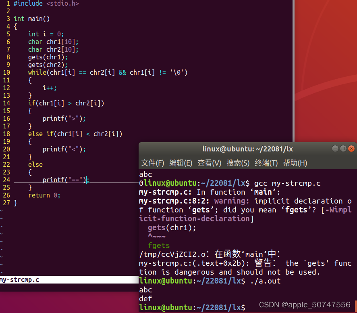Click the 'gcc my-strcmp.c' command in terminal
The image size is (357, 313).
pyautogui.click(x=287, y=183)
